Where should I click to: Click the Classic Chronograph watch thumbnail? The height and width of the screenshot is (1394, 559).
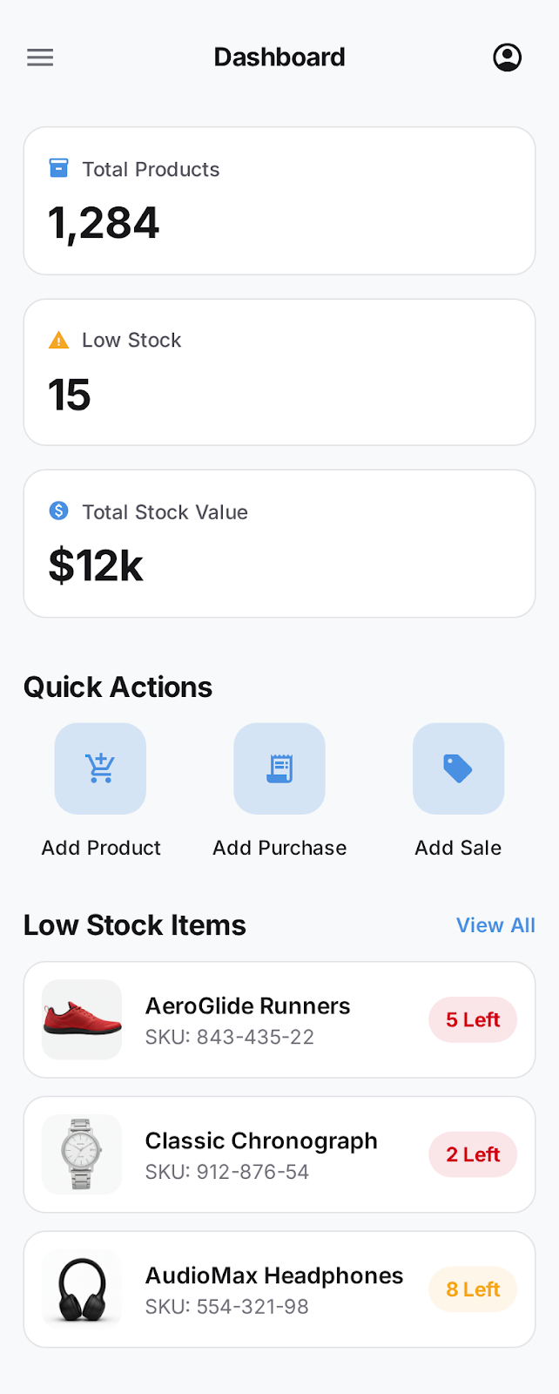[81, 1154]
